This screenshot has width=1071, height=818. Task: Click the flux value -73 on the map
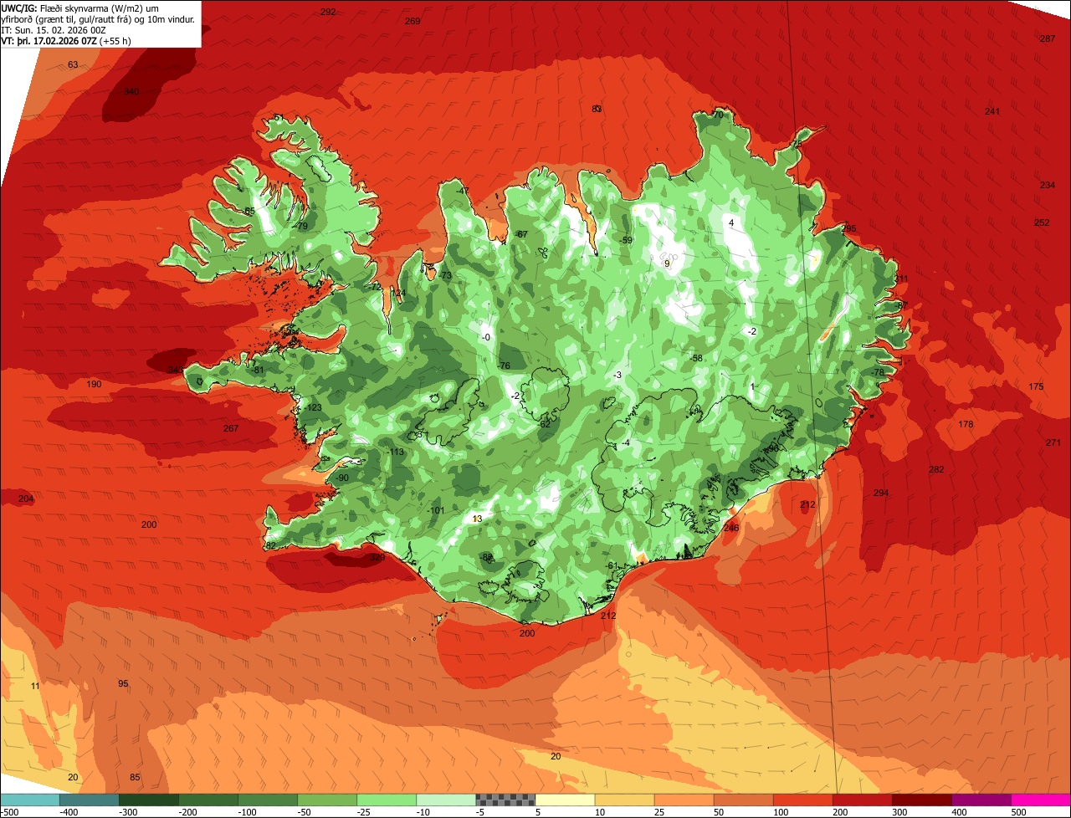444,275
